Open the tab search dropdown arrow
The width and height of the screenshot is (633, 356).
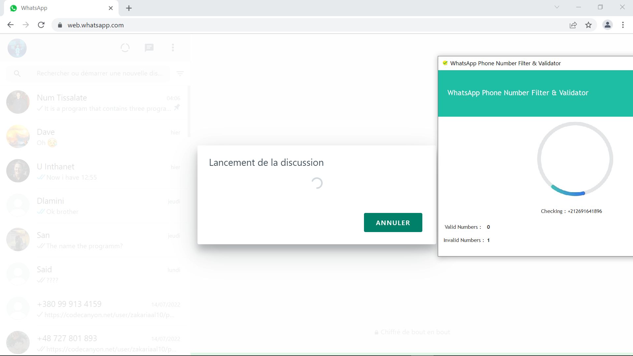pyautogui.click(x=557, y=7)
